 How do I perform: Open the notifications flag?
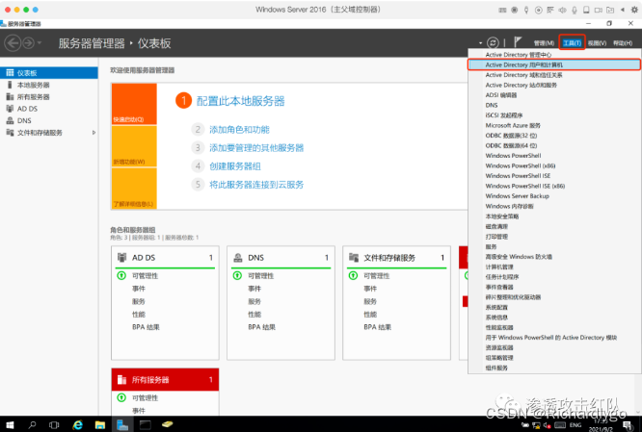518,42
